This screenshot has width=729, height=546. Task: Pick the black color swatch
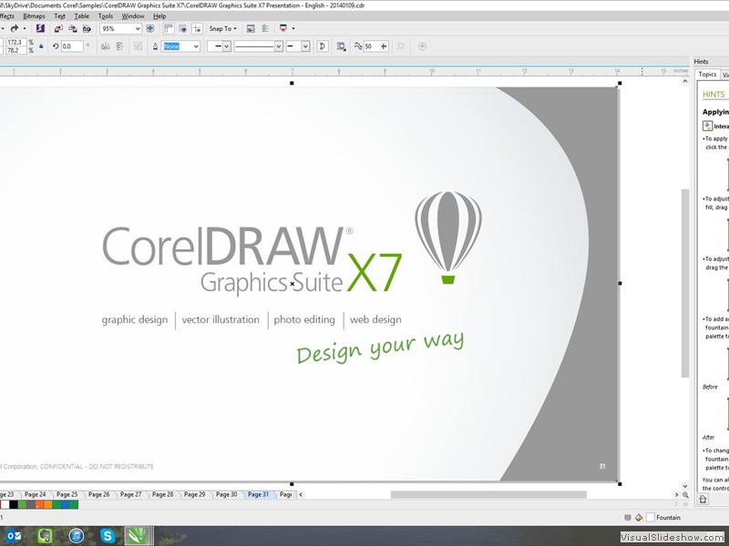pos(14,505)
